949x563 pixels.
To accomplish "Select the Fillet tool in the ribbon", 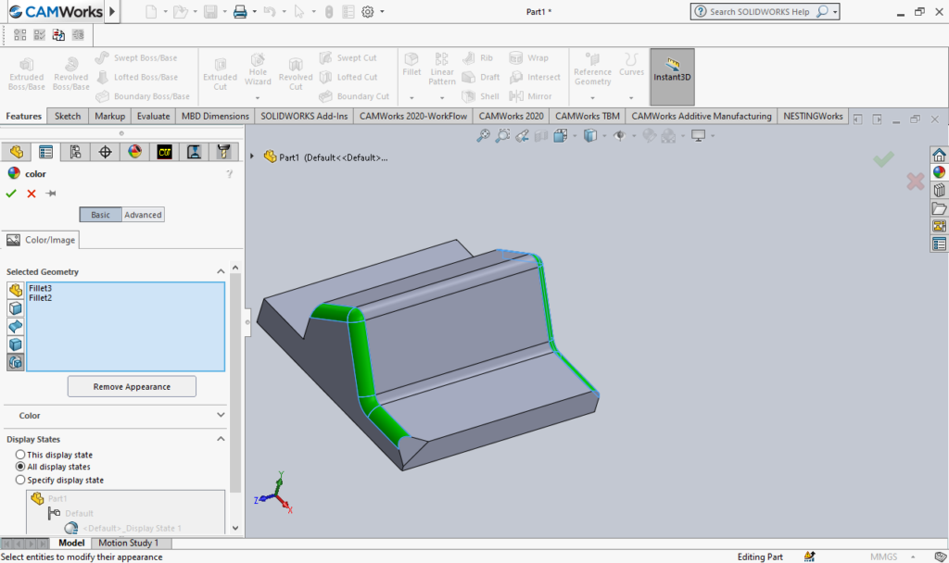I will [x=411, y=65].
